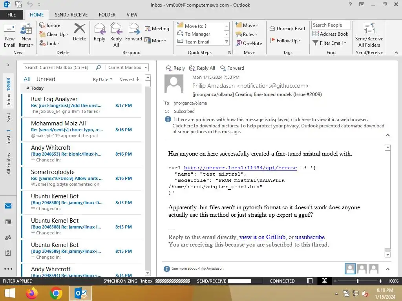Click the zoom slider handle
Image resolution: width=402 pixels, height=301 pixels.
point(357,281)
